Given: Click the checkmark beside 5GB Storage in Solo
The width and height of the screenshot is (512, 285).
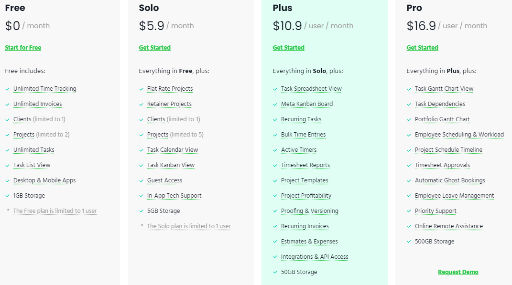Looking at the screenshot, I should coord(141,211).
